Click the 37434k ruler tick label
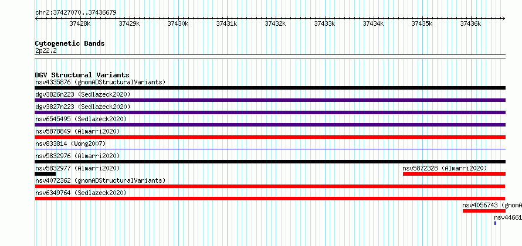 pos(373,23)
